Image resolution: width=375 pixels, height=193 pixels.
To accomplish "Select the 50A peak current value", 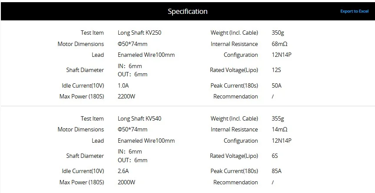I will point(276,85).
